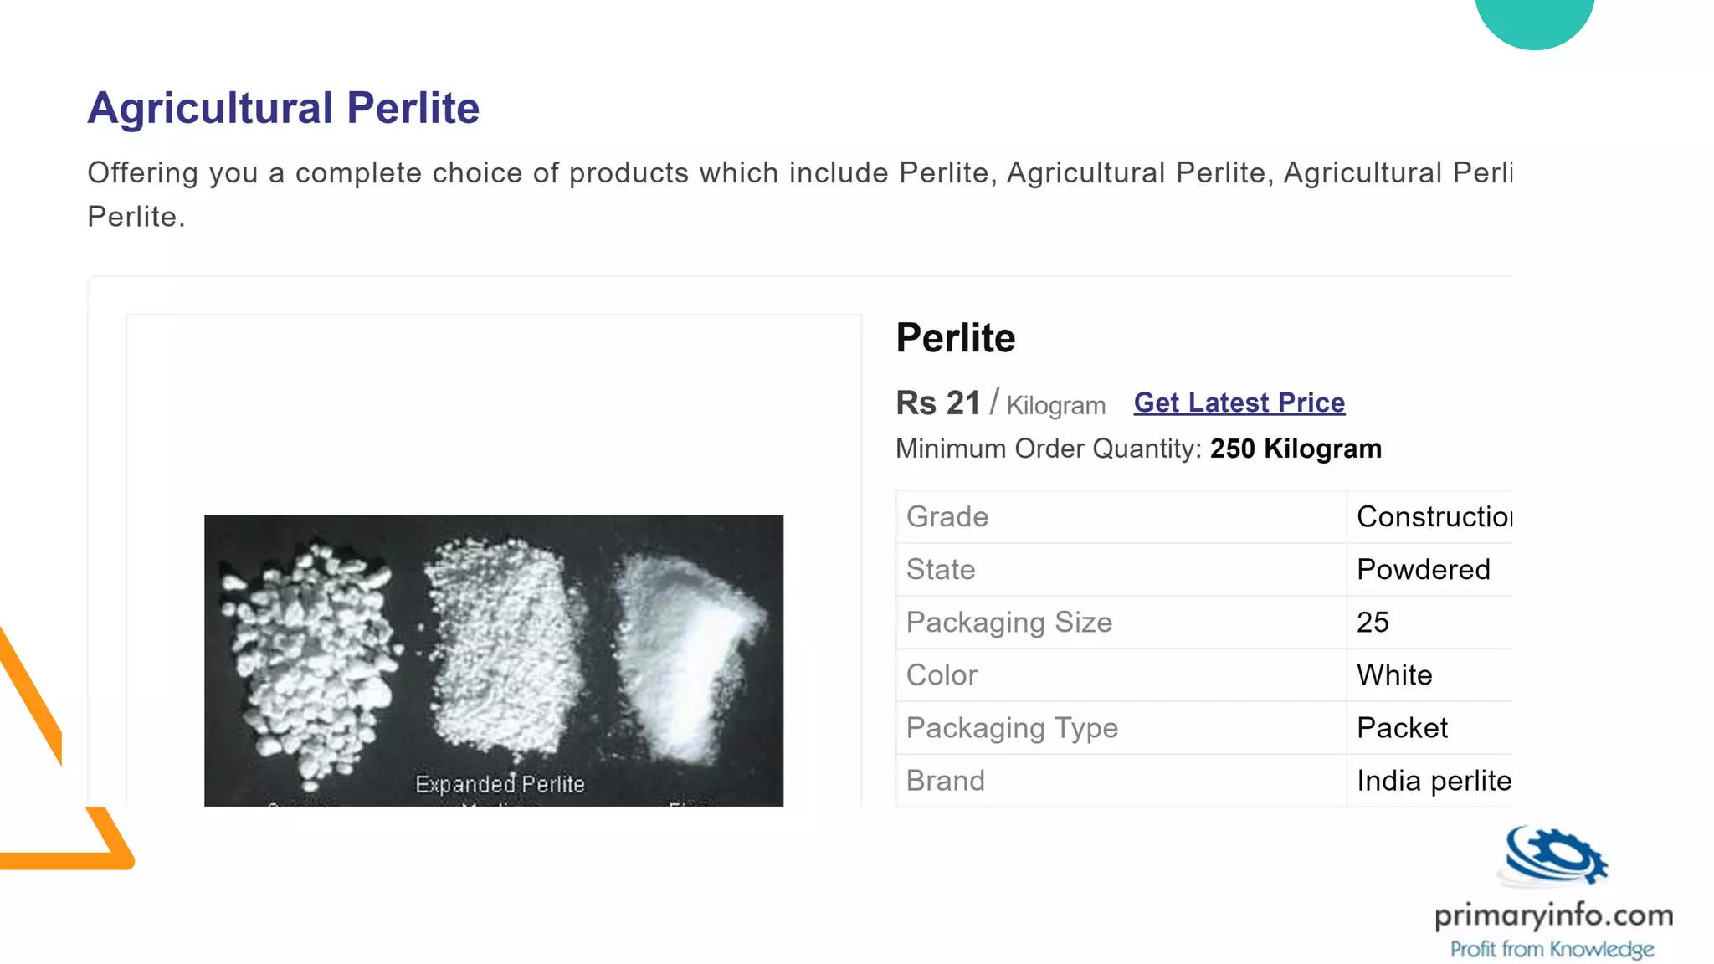The height and width of the screenshot is (964, 1714).
Task: Click the "Get Latest Price" link
Action: 1239,403
